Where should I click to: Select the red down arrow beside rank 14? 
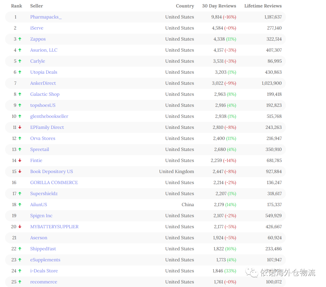(x=20, y=160)
